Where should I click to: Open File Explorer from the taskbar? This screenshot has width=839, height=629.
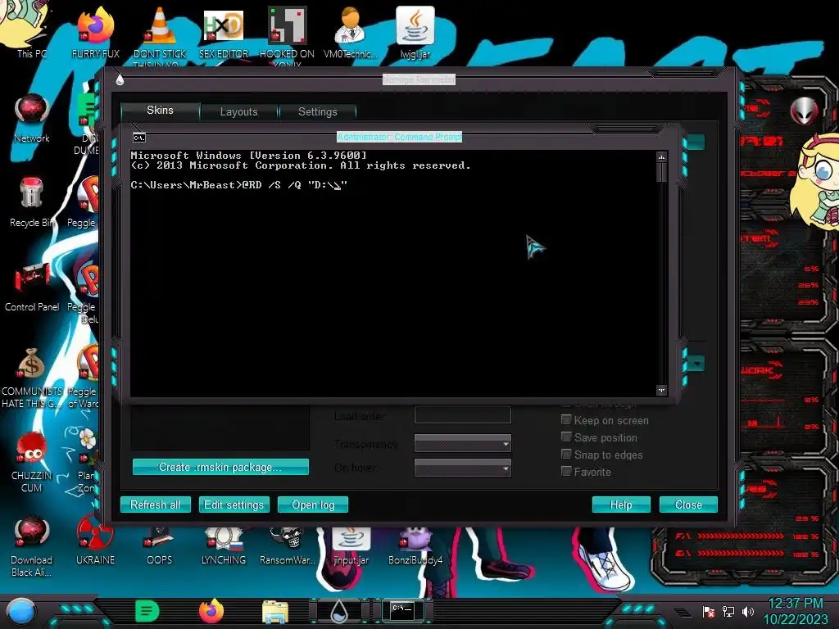275,612
